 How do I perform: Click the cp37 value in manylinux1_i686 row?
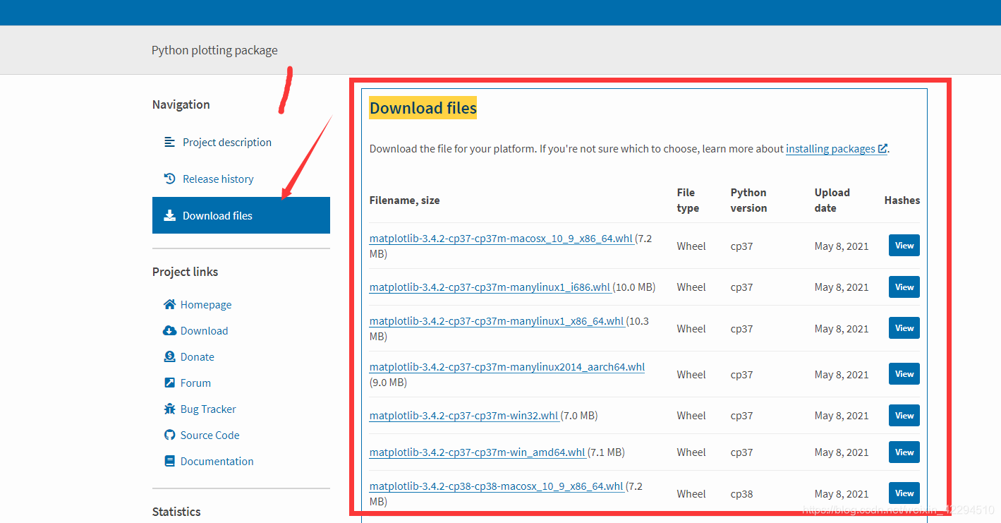pos(742,287)
